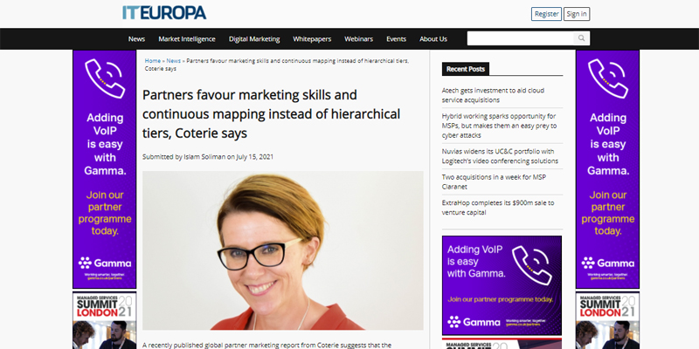Open the Whitepapers menu item
This screenshot has height=349, width=699.
pyautogui.click(x=313, y=39)
